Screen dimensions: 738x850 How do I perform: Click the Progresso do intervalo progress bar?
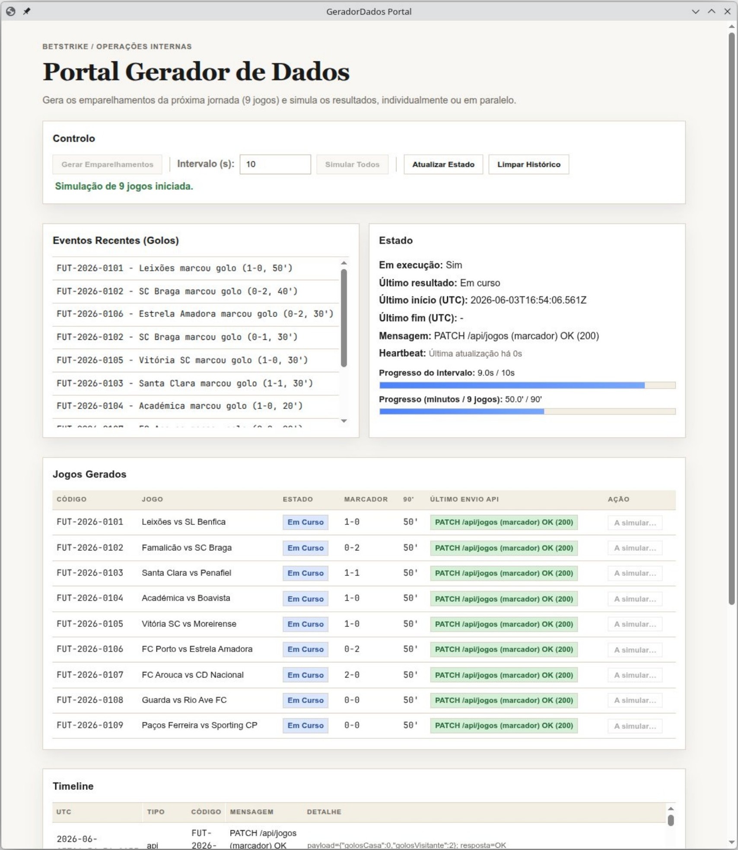point(527,385)
